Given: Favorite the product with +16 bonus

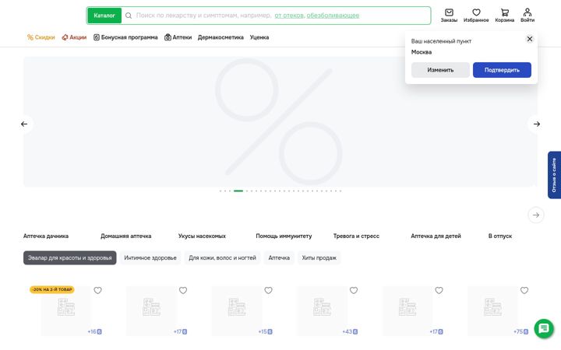Looking at the screenshot, I should coord(97,290).
